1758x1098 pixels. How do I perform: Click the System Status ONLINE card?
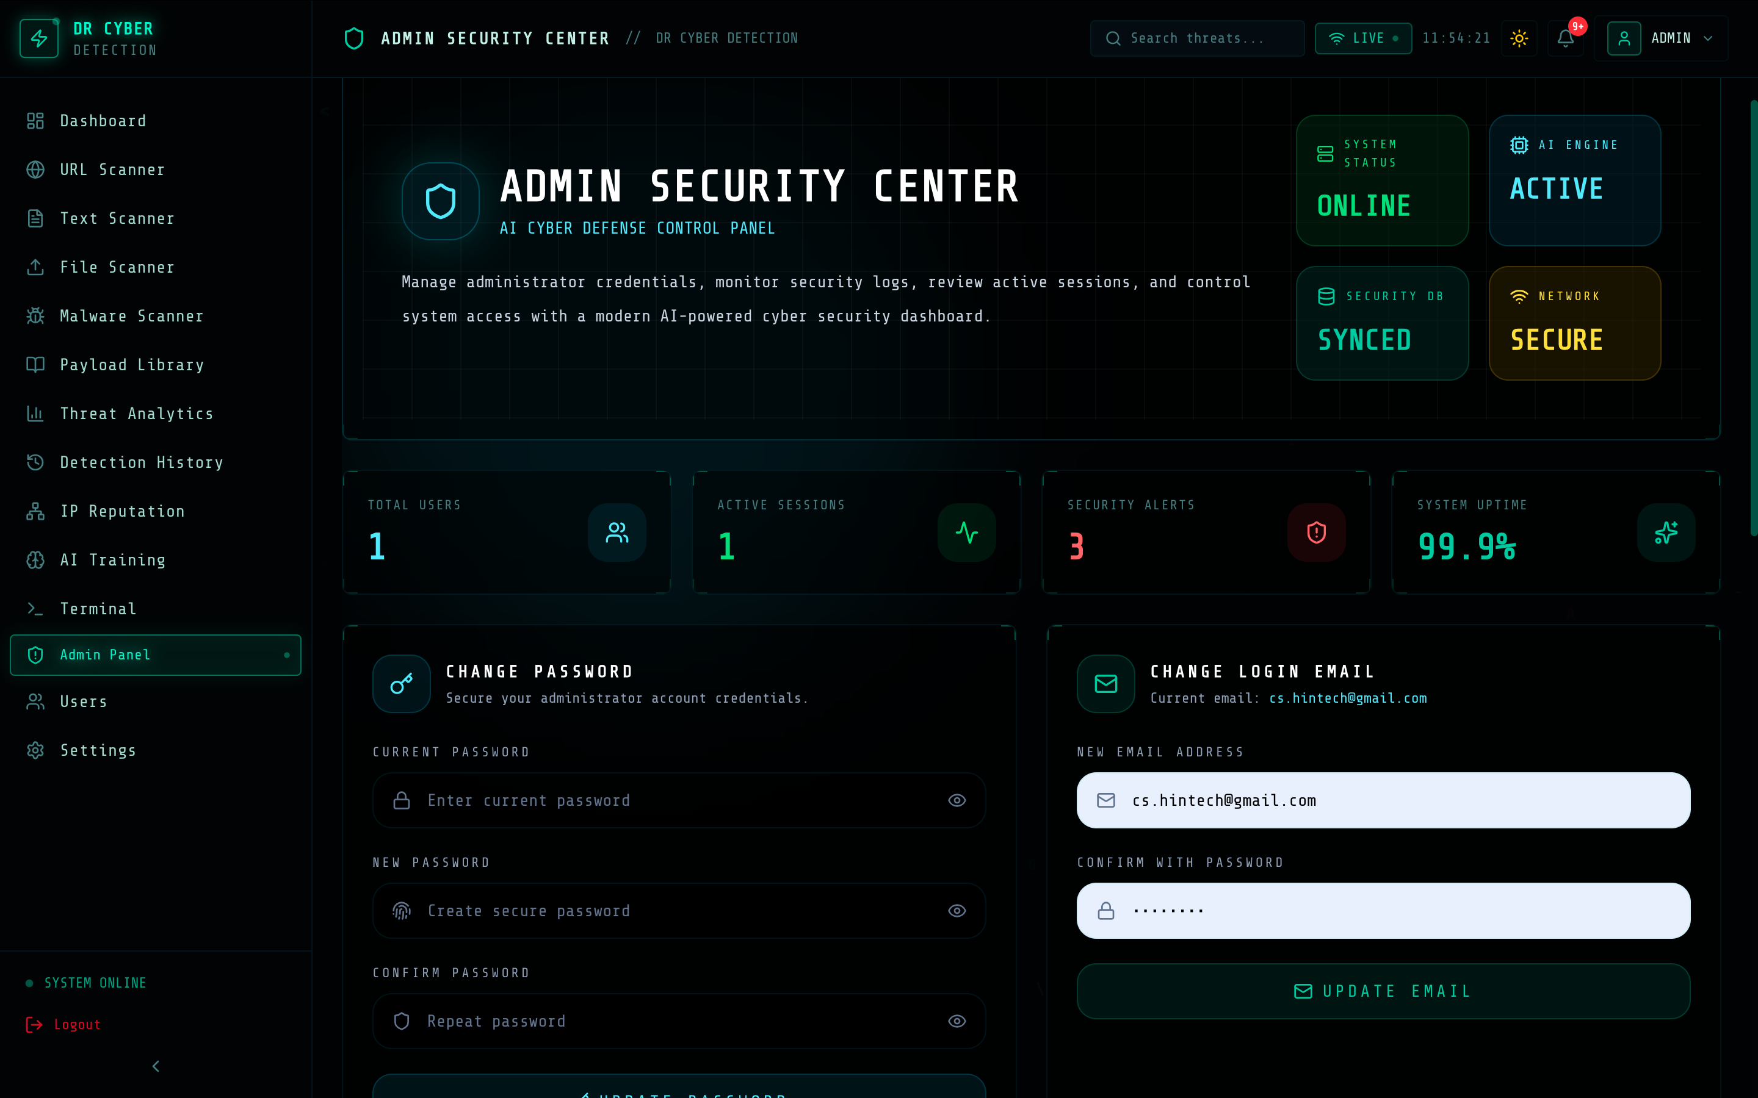coord(1382,180)
